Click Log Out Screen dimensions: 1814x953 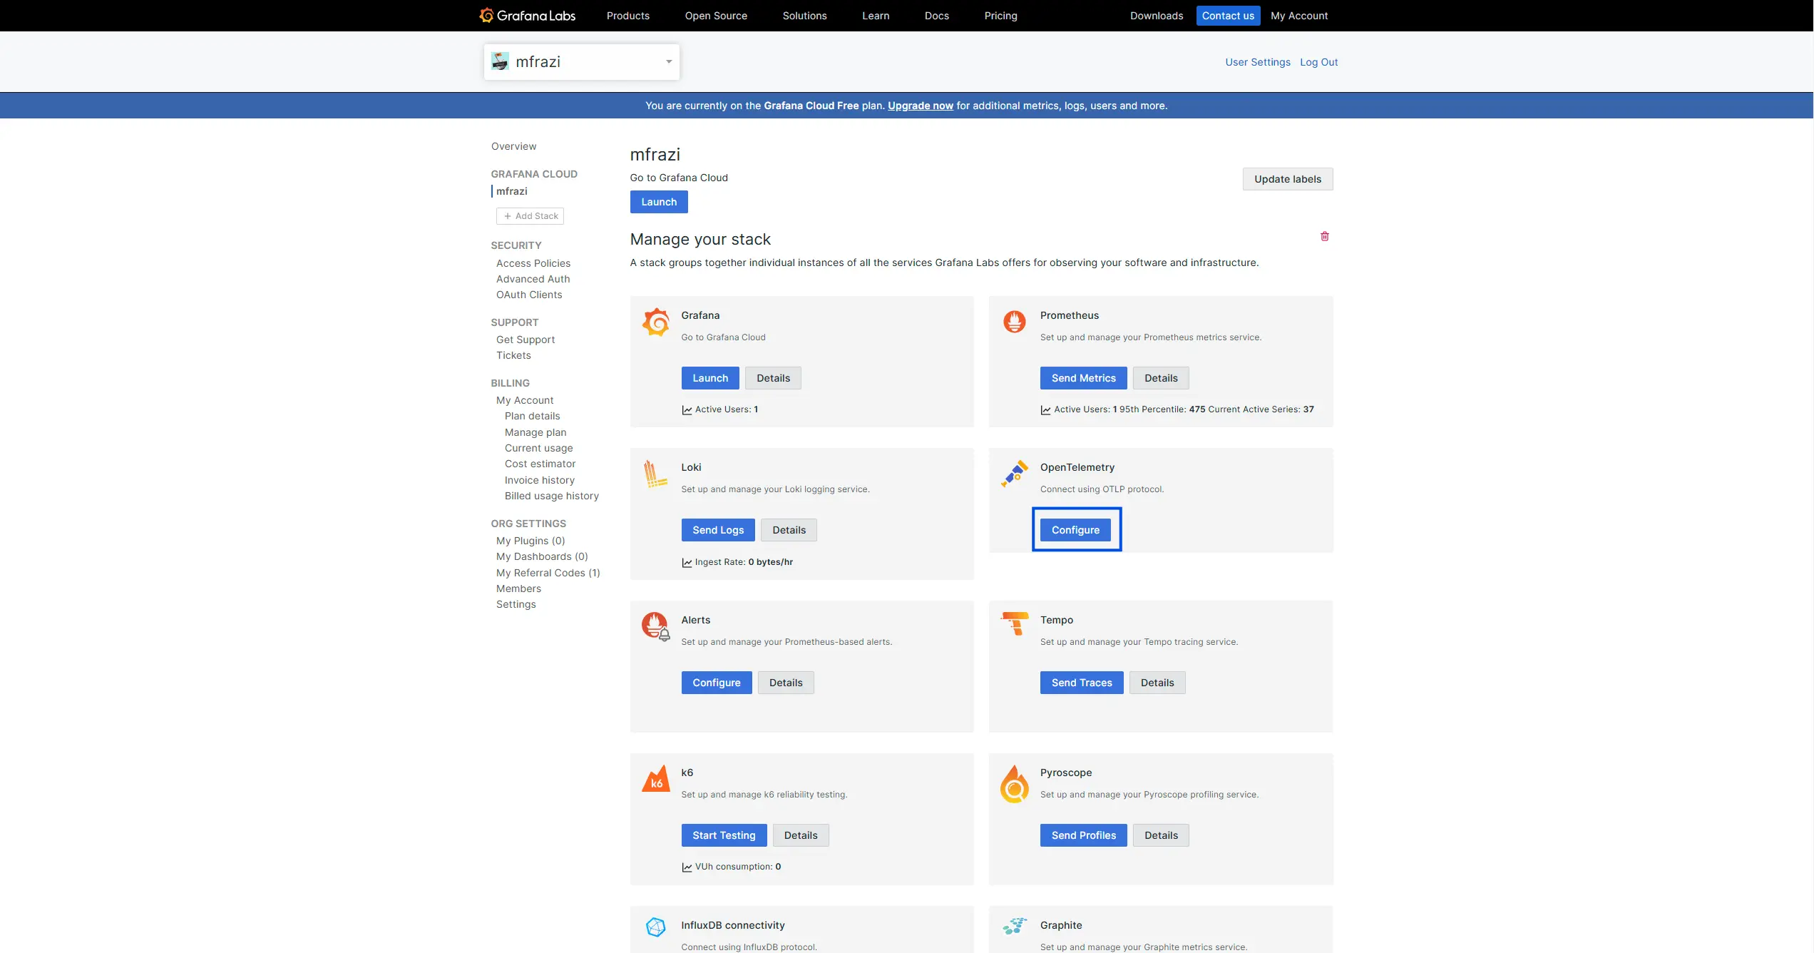tap(1318, 62)
